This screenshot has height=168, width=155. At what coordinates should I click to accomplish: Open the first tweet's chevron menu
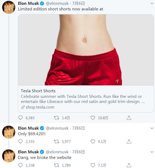152,3
